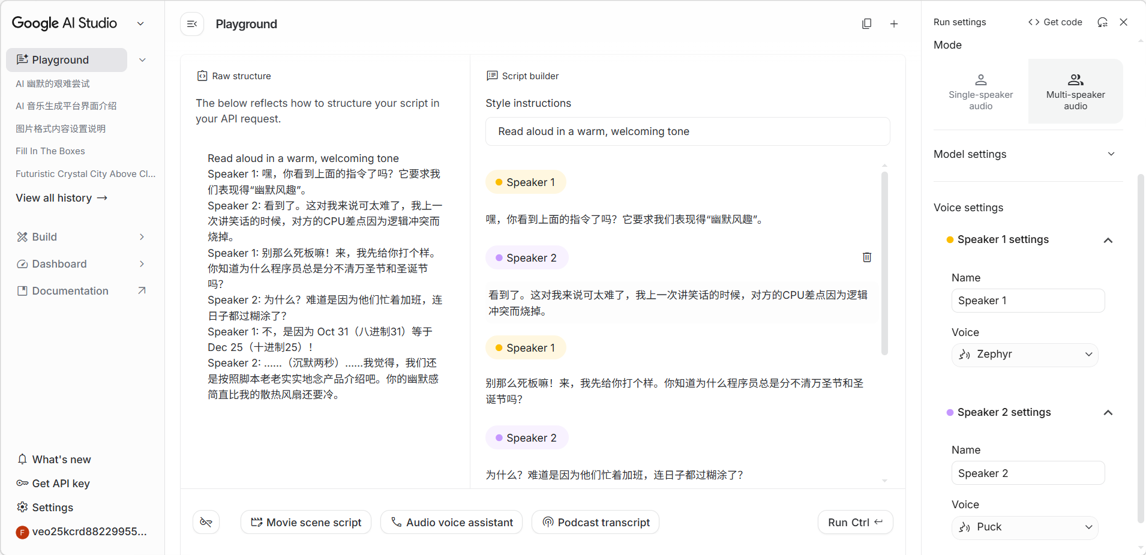Click the crossed-out key icon at bottom bar
Viewport: 1146px width, 555px height.
coord(206,522)
